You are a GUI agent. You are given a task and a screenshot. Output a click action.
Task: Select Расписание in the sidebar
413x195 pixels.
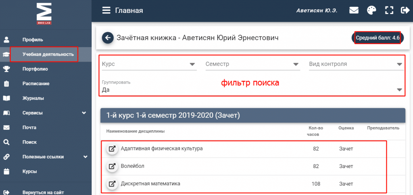pos(36,84)
